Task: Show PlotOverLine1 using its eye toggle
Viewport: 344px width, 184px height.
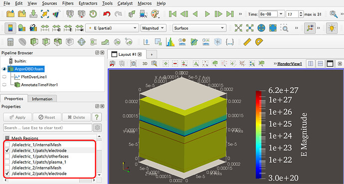Action: 4,77
